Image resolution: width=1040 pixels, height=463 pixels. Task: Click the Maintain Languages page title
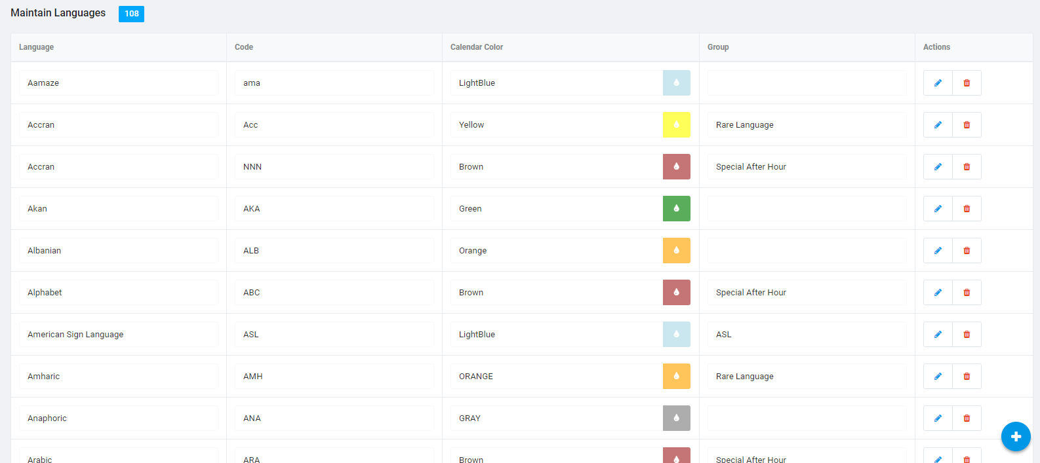[58, 13]
